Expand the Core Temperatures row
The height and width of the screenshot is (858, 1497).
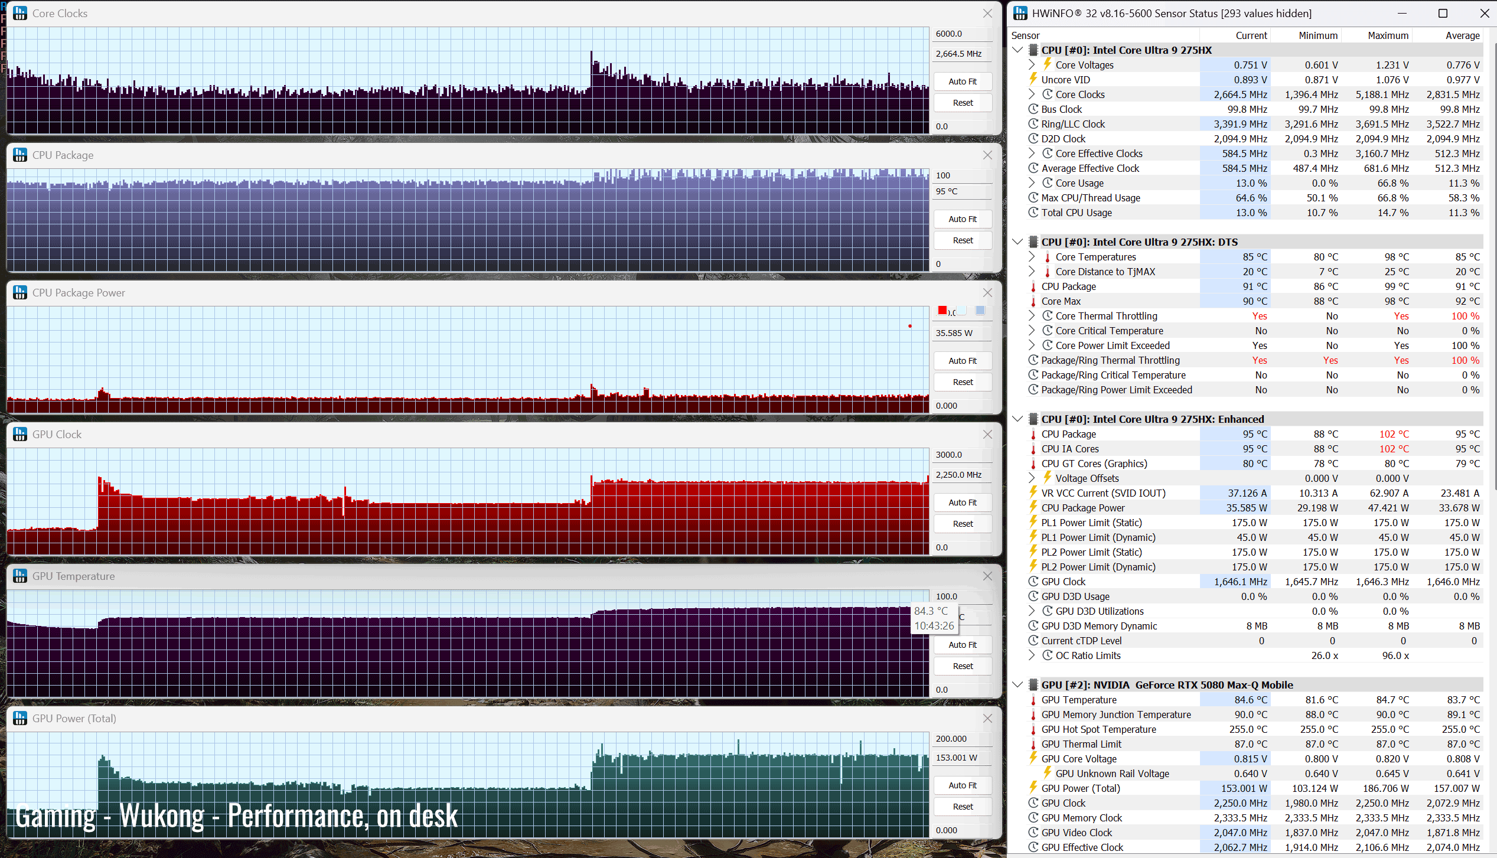[1032, 257]
